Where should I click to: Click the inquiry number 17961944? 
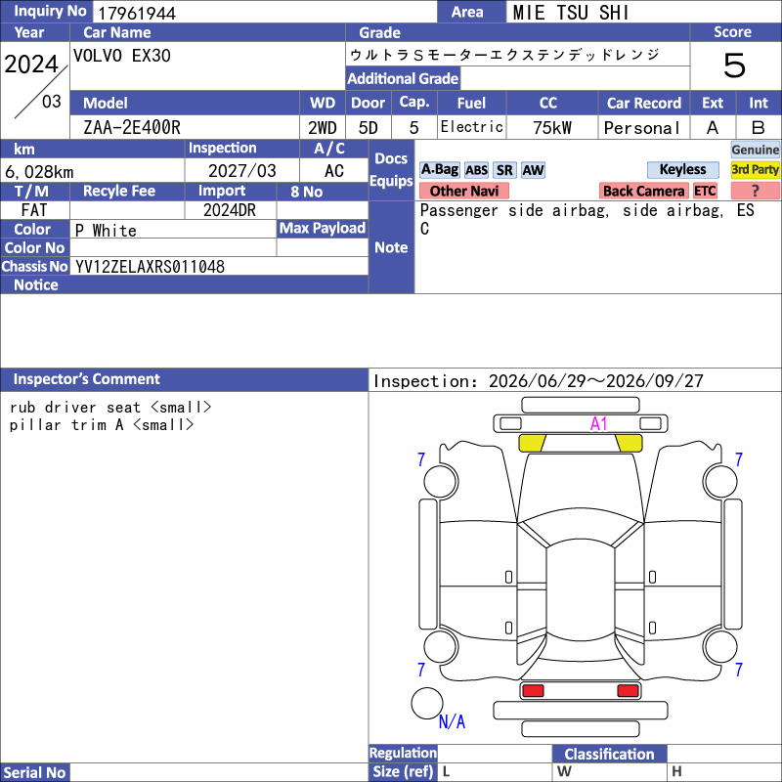pos(137,13)
